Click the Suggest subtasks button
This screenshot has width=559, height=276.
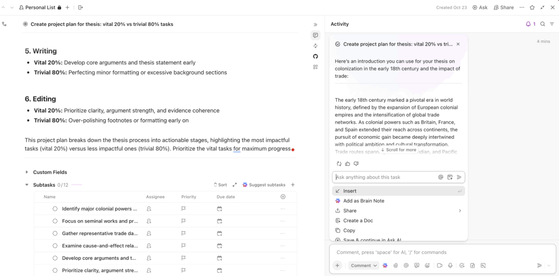tap(264, 185)
